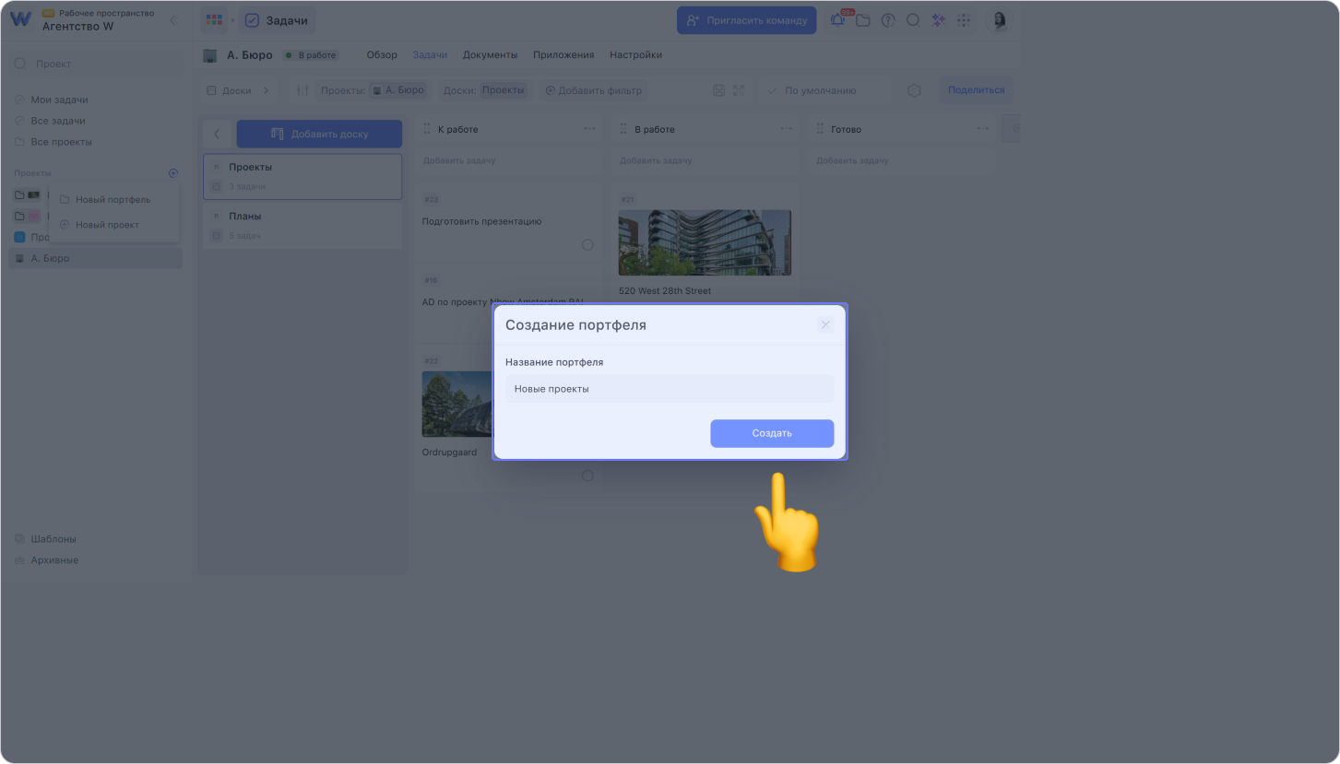
Task: Go back with boards panel chevron
Action: pyautogui.click(x=217, y=134)
